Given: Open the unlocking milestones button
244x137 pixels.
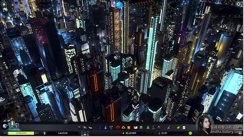Looking at the screenshot, I should (12, 128).
